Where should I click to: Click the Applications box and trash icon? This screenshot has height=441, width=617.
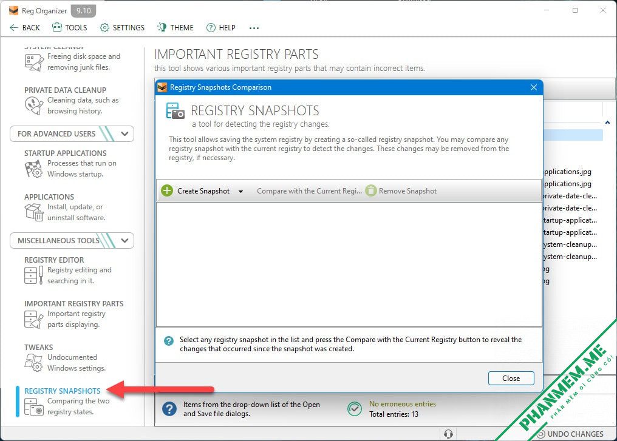point(34,212)
